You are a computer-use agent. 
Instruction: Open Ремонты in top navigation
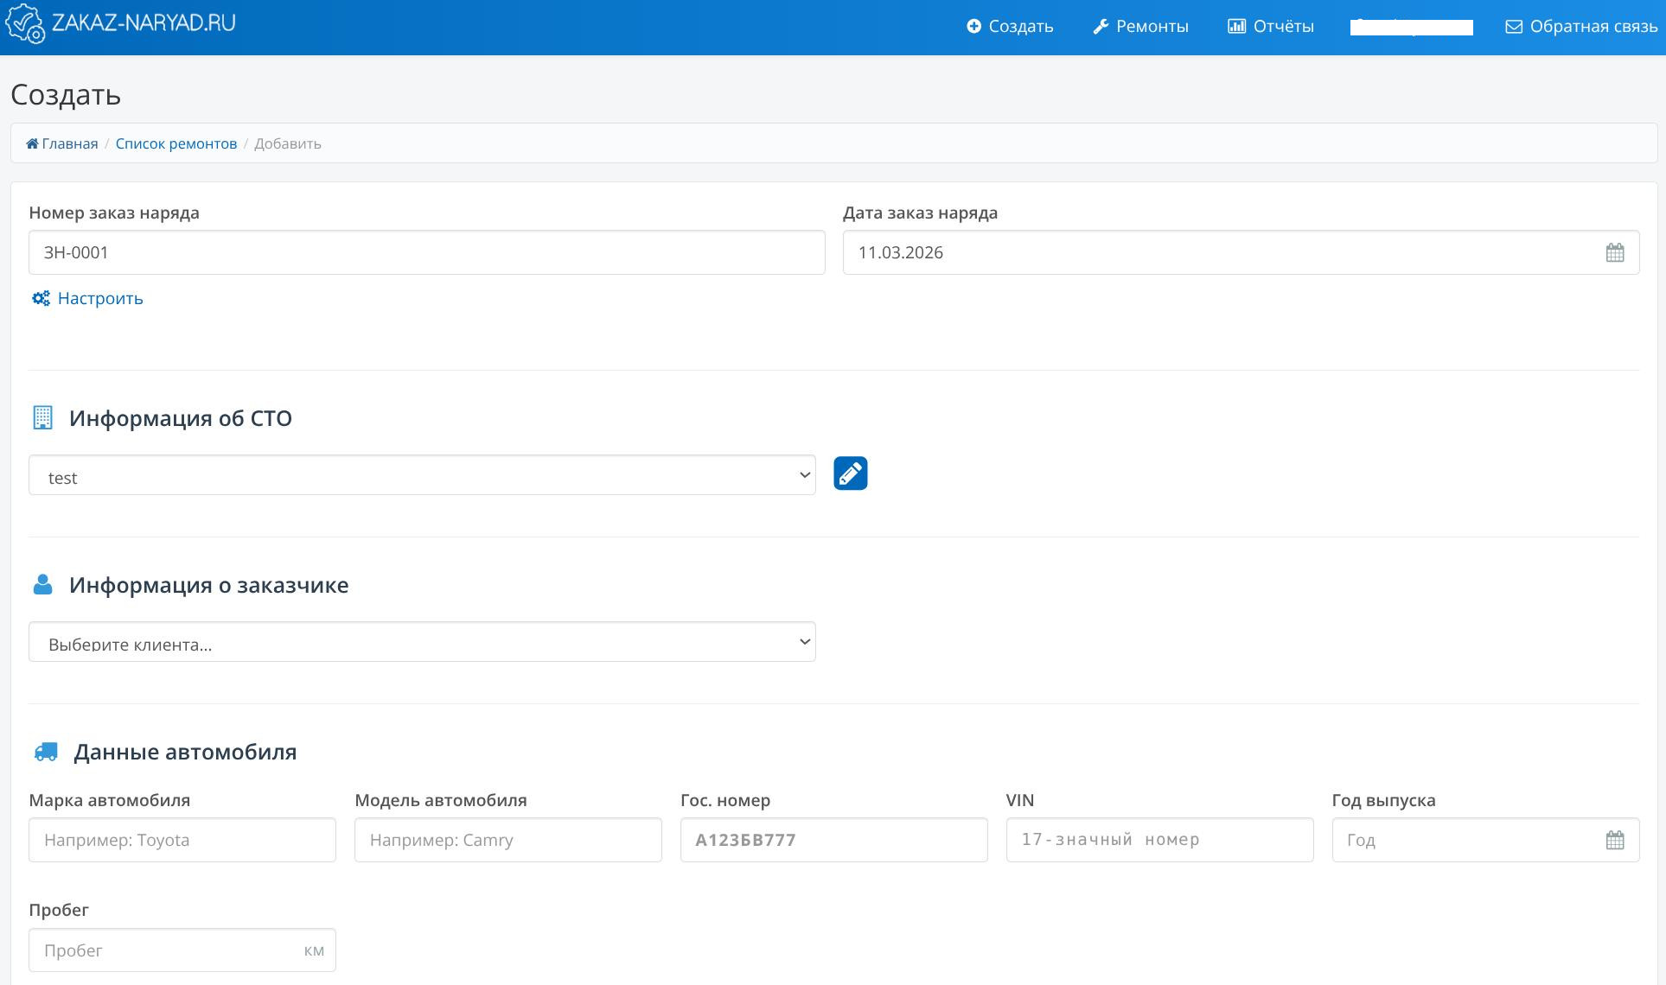[1140, 27]
